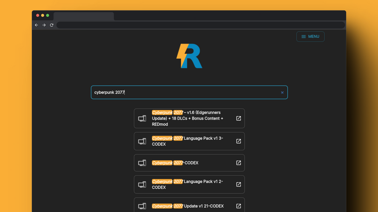Click PC icon beside Edgerunners Update result
Image resolution: width=378 pixels, height=212 pixels.
point(142,118)
